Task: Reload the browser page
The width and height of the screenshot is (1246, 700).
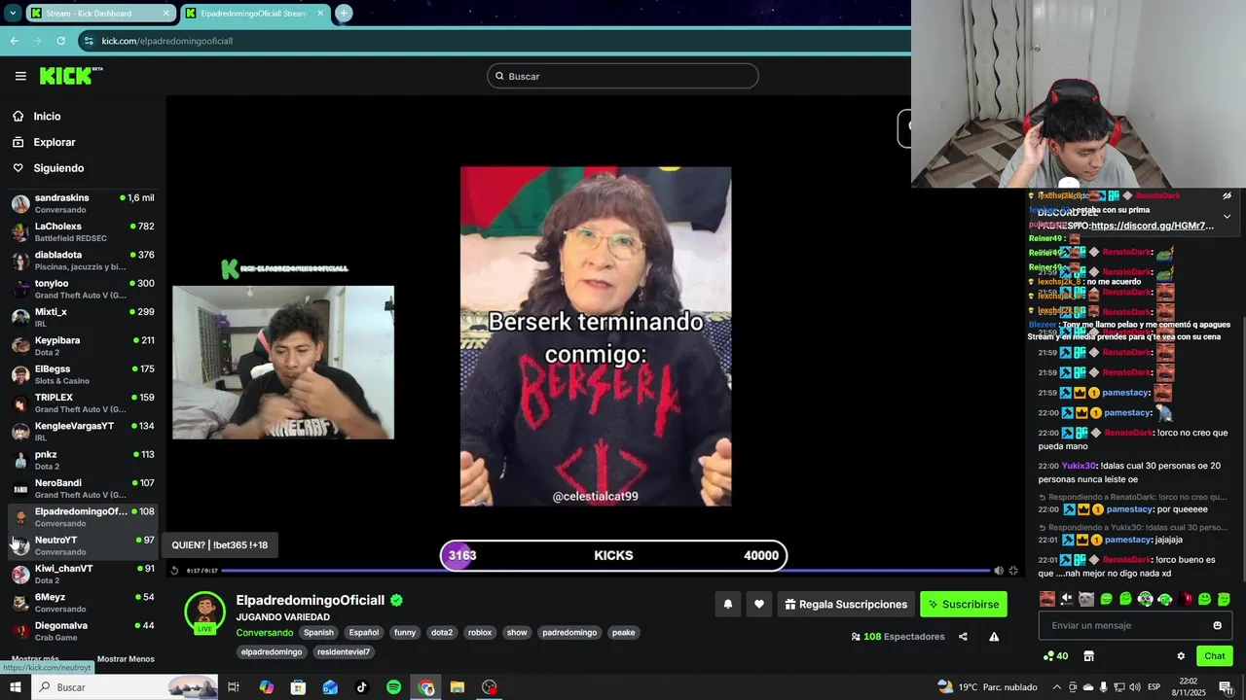Action: 60,41
